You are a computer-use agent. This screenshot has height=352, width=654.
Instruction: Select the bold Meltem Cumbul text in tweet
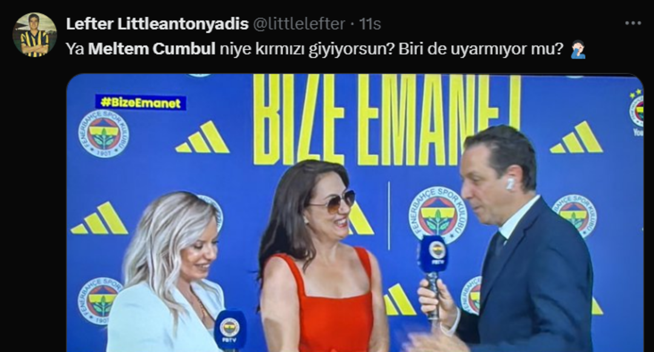pyautogui.click(x=152, y=49)
